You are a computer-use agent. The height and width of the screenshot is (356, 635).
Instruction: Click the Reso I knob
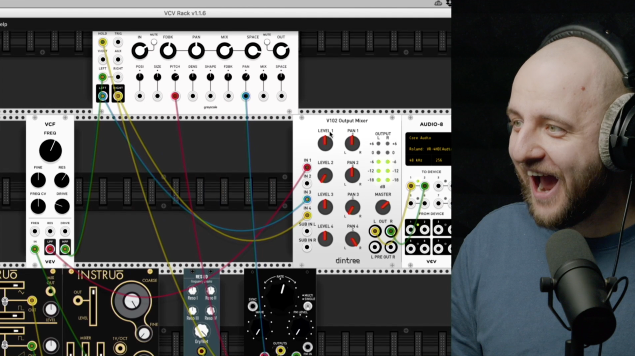pos(192,291)
